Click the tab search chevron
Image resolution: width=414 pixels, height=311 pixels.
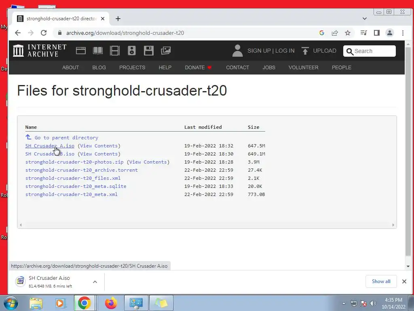point(365,19)
